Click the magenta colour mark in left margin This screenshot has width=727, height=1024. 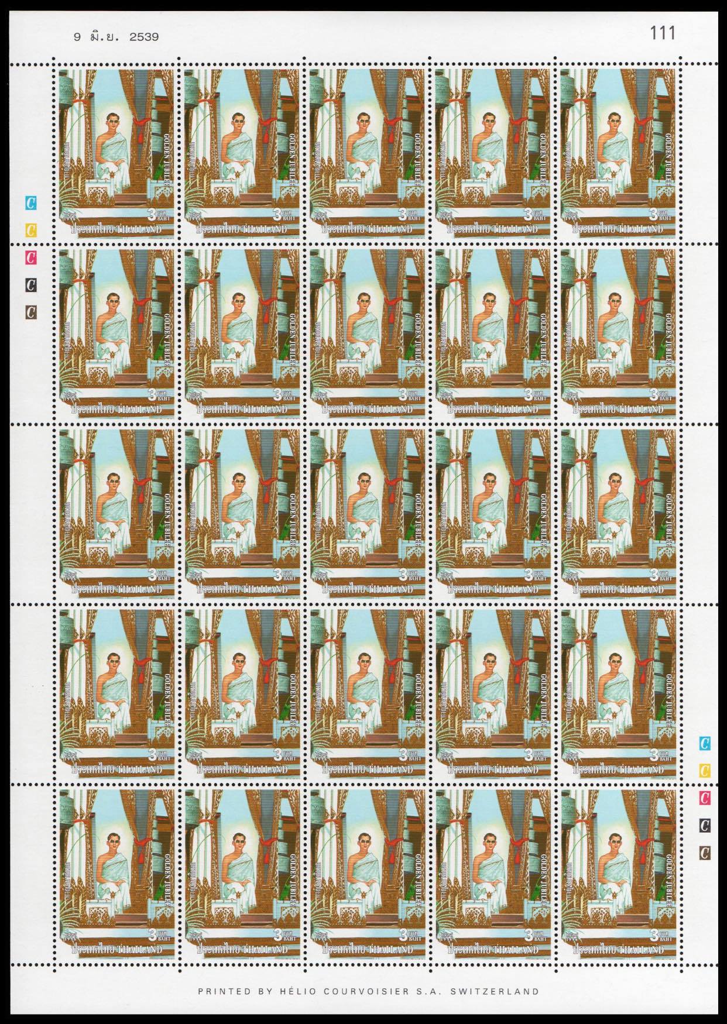30,257
